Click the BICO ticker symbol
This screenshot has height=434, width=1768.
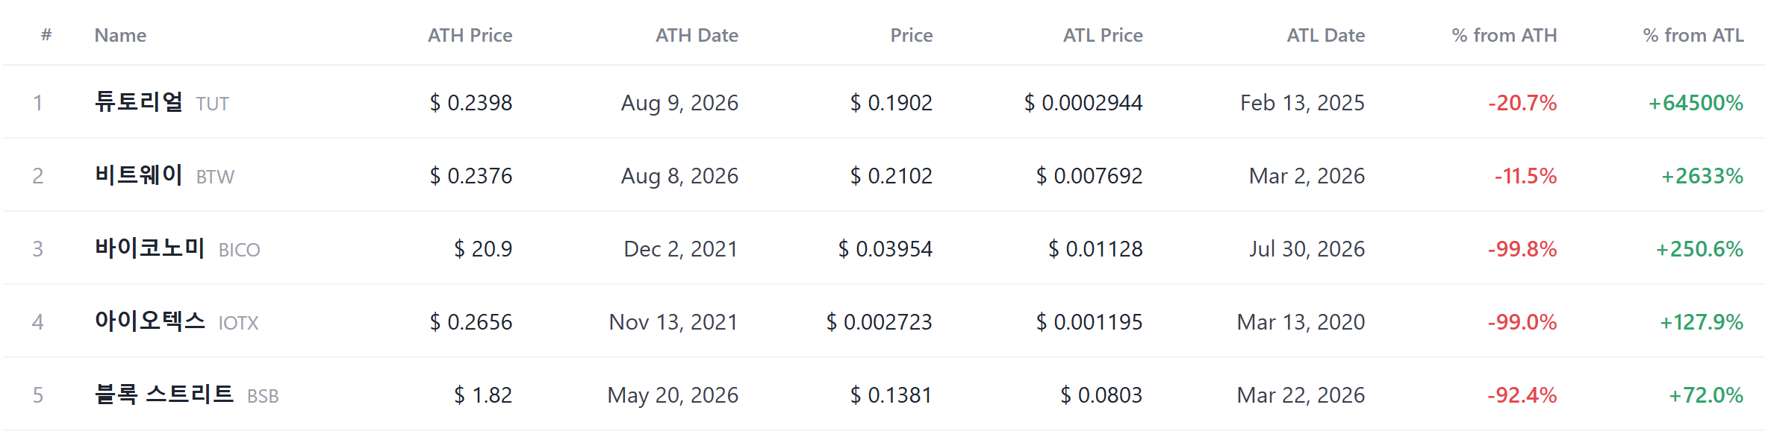[x=240, y=250]
